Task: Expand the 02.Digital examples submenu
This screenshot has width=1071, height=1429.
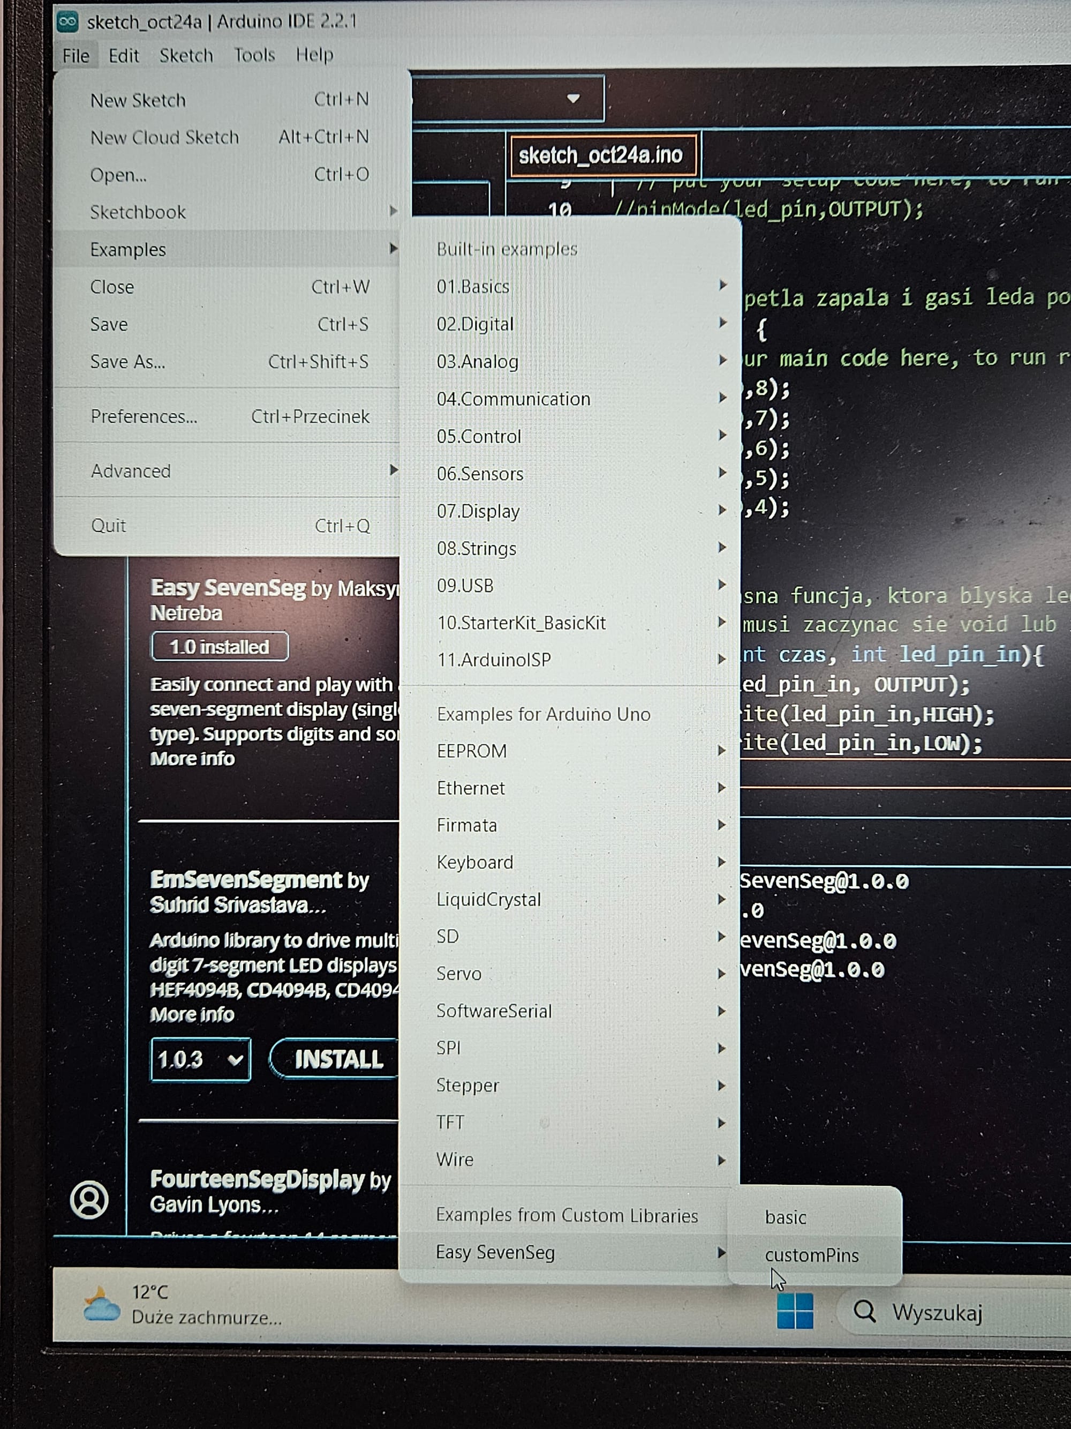Action: [x=570, y=324]
